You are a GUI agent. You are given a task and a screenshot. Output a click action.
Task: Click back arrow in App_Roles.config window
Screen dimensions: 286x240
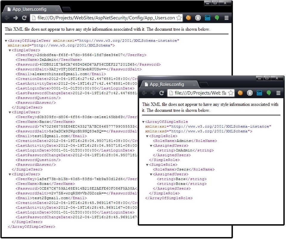pyautogui.click(x=144, y=93)
